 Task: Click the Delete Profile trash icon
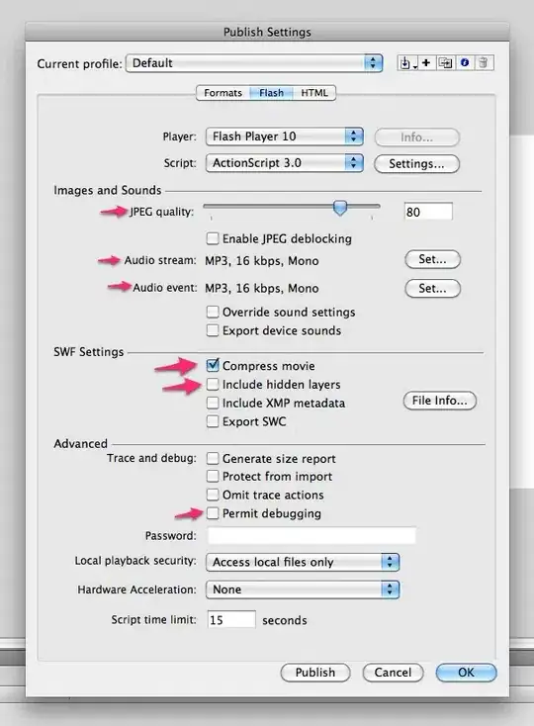pos(484,63)
